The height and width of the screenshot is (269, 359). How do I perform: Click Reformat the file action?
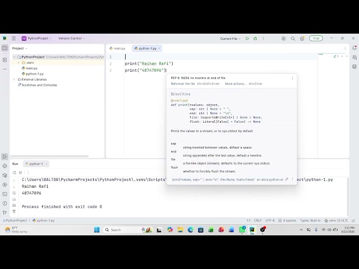[183, 84]
